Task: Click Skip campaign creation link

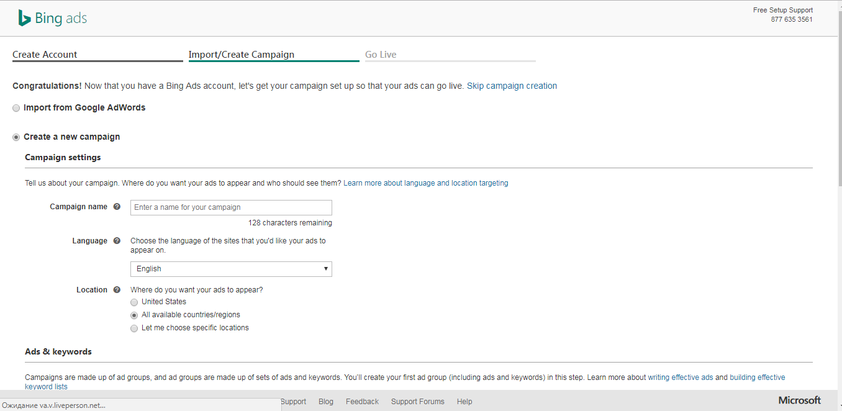Action: pos(512,86)
